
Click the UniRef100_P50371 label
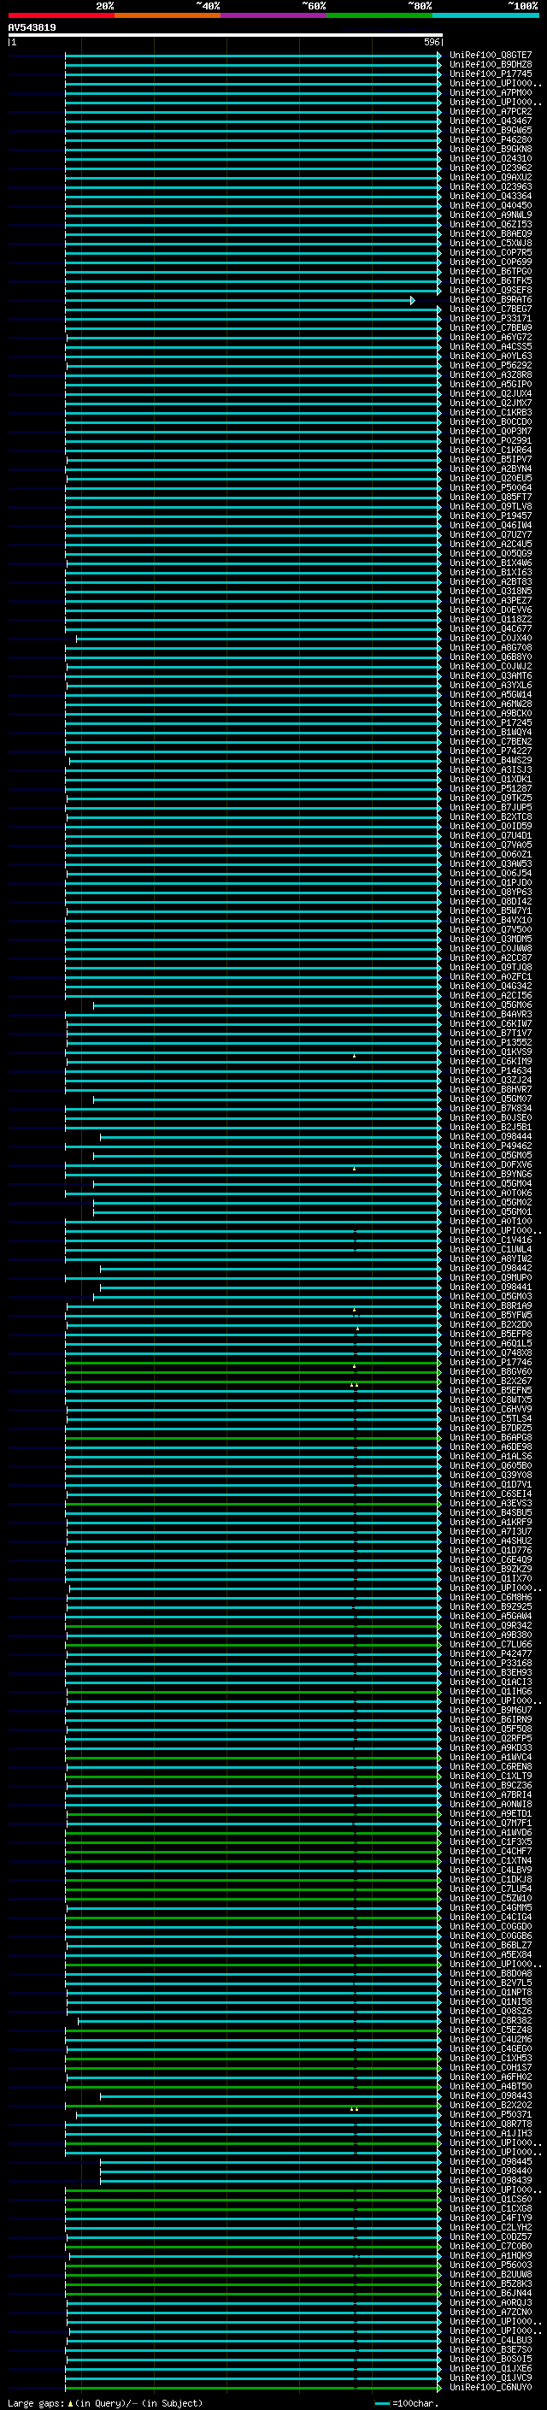(x=491, y=2114)
